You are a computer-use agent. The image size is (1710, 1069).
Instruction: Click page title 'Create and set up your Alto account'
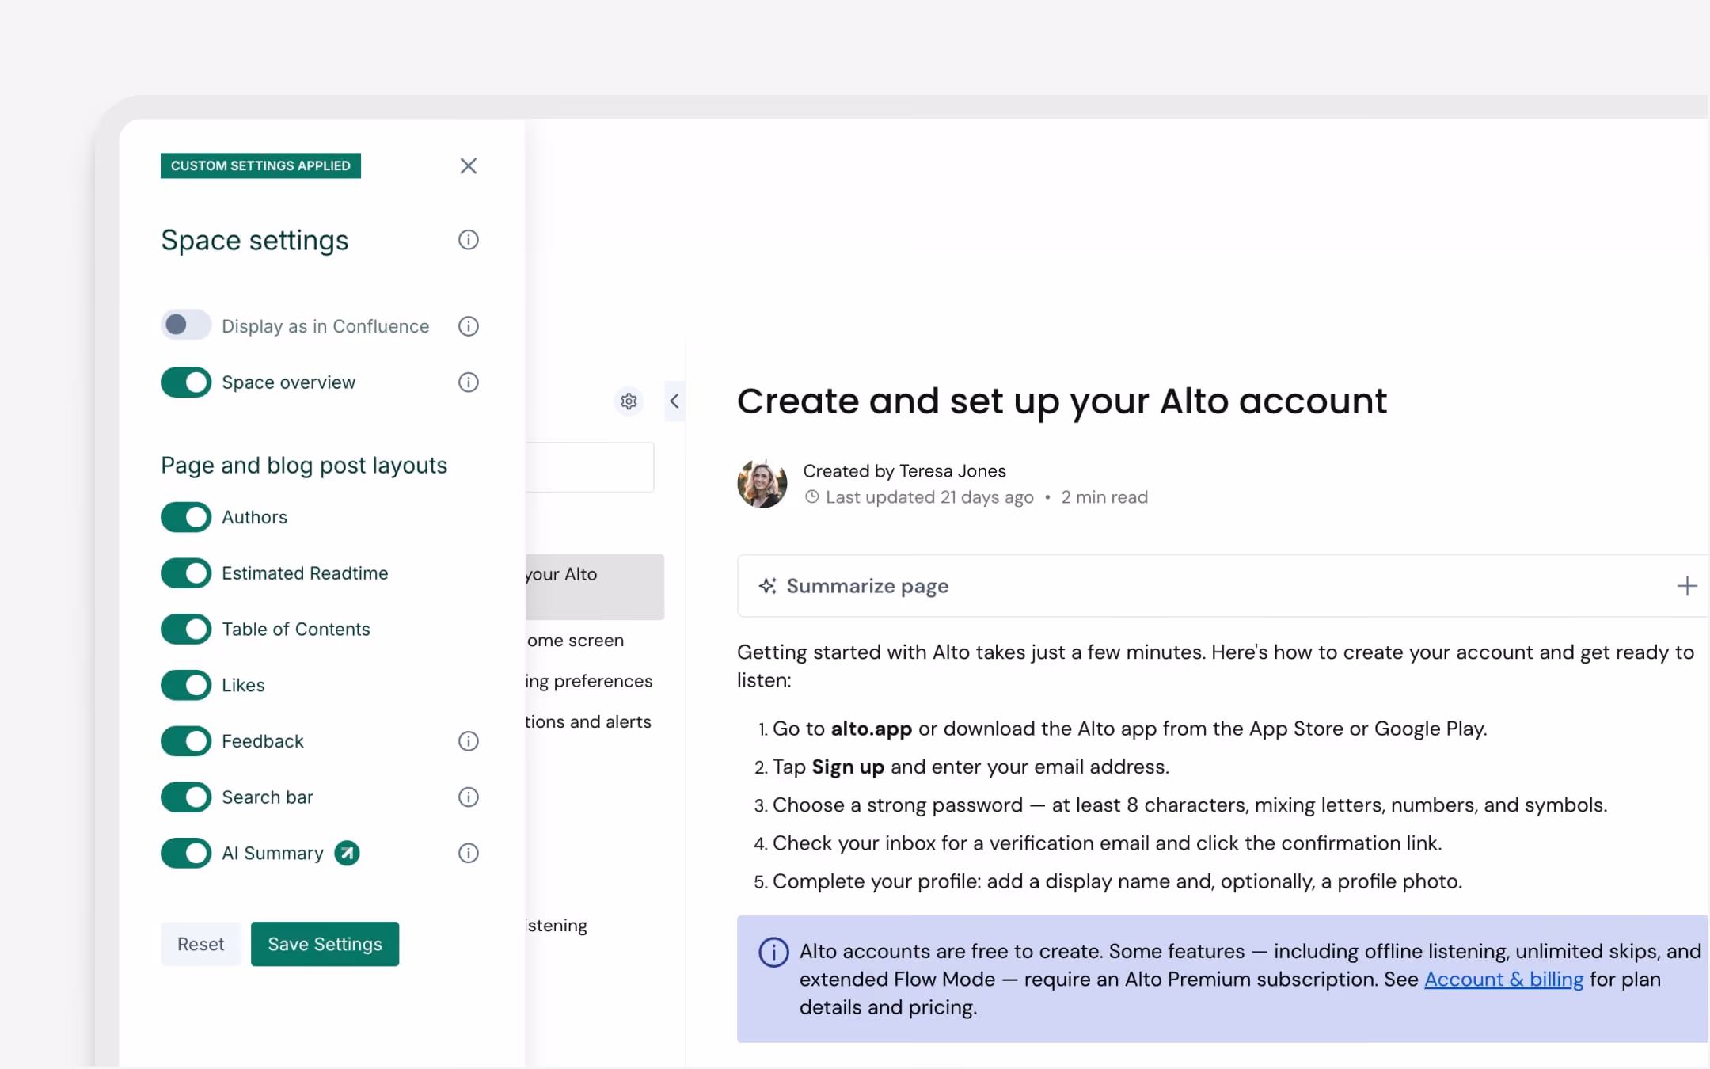(x=1062, y=401)
